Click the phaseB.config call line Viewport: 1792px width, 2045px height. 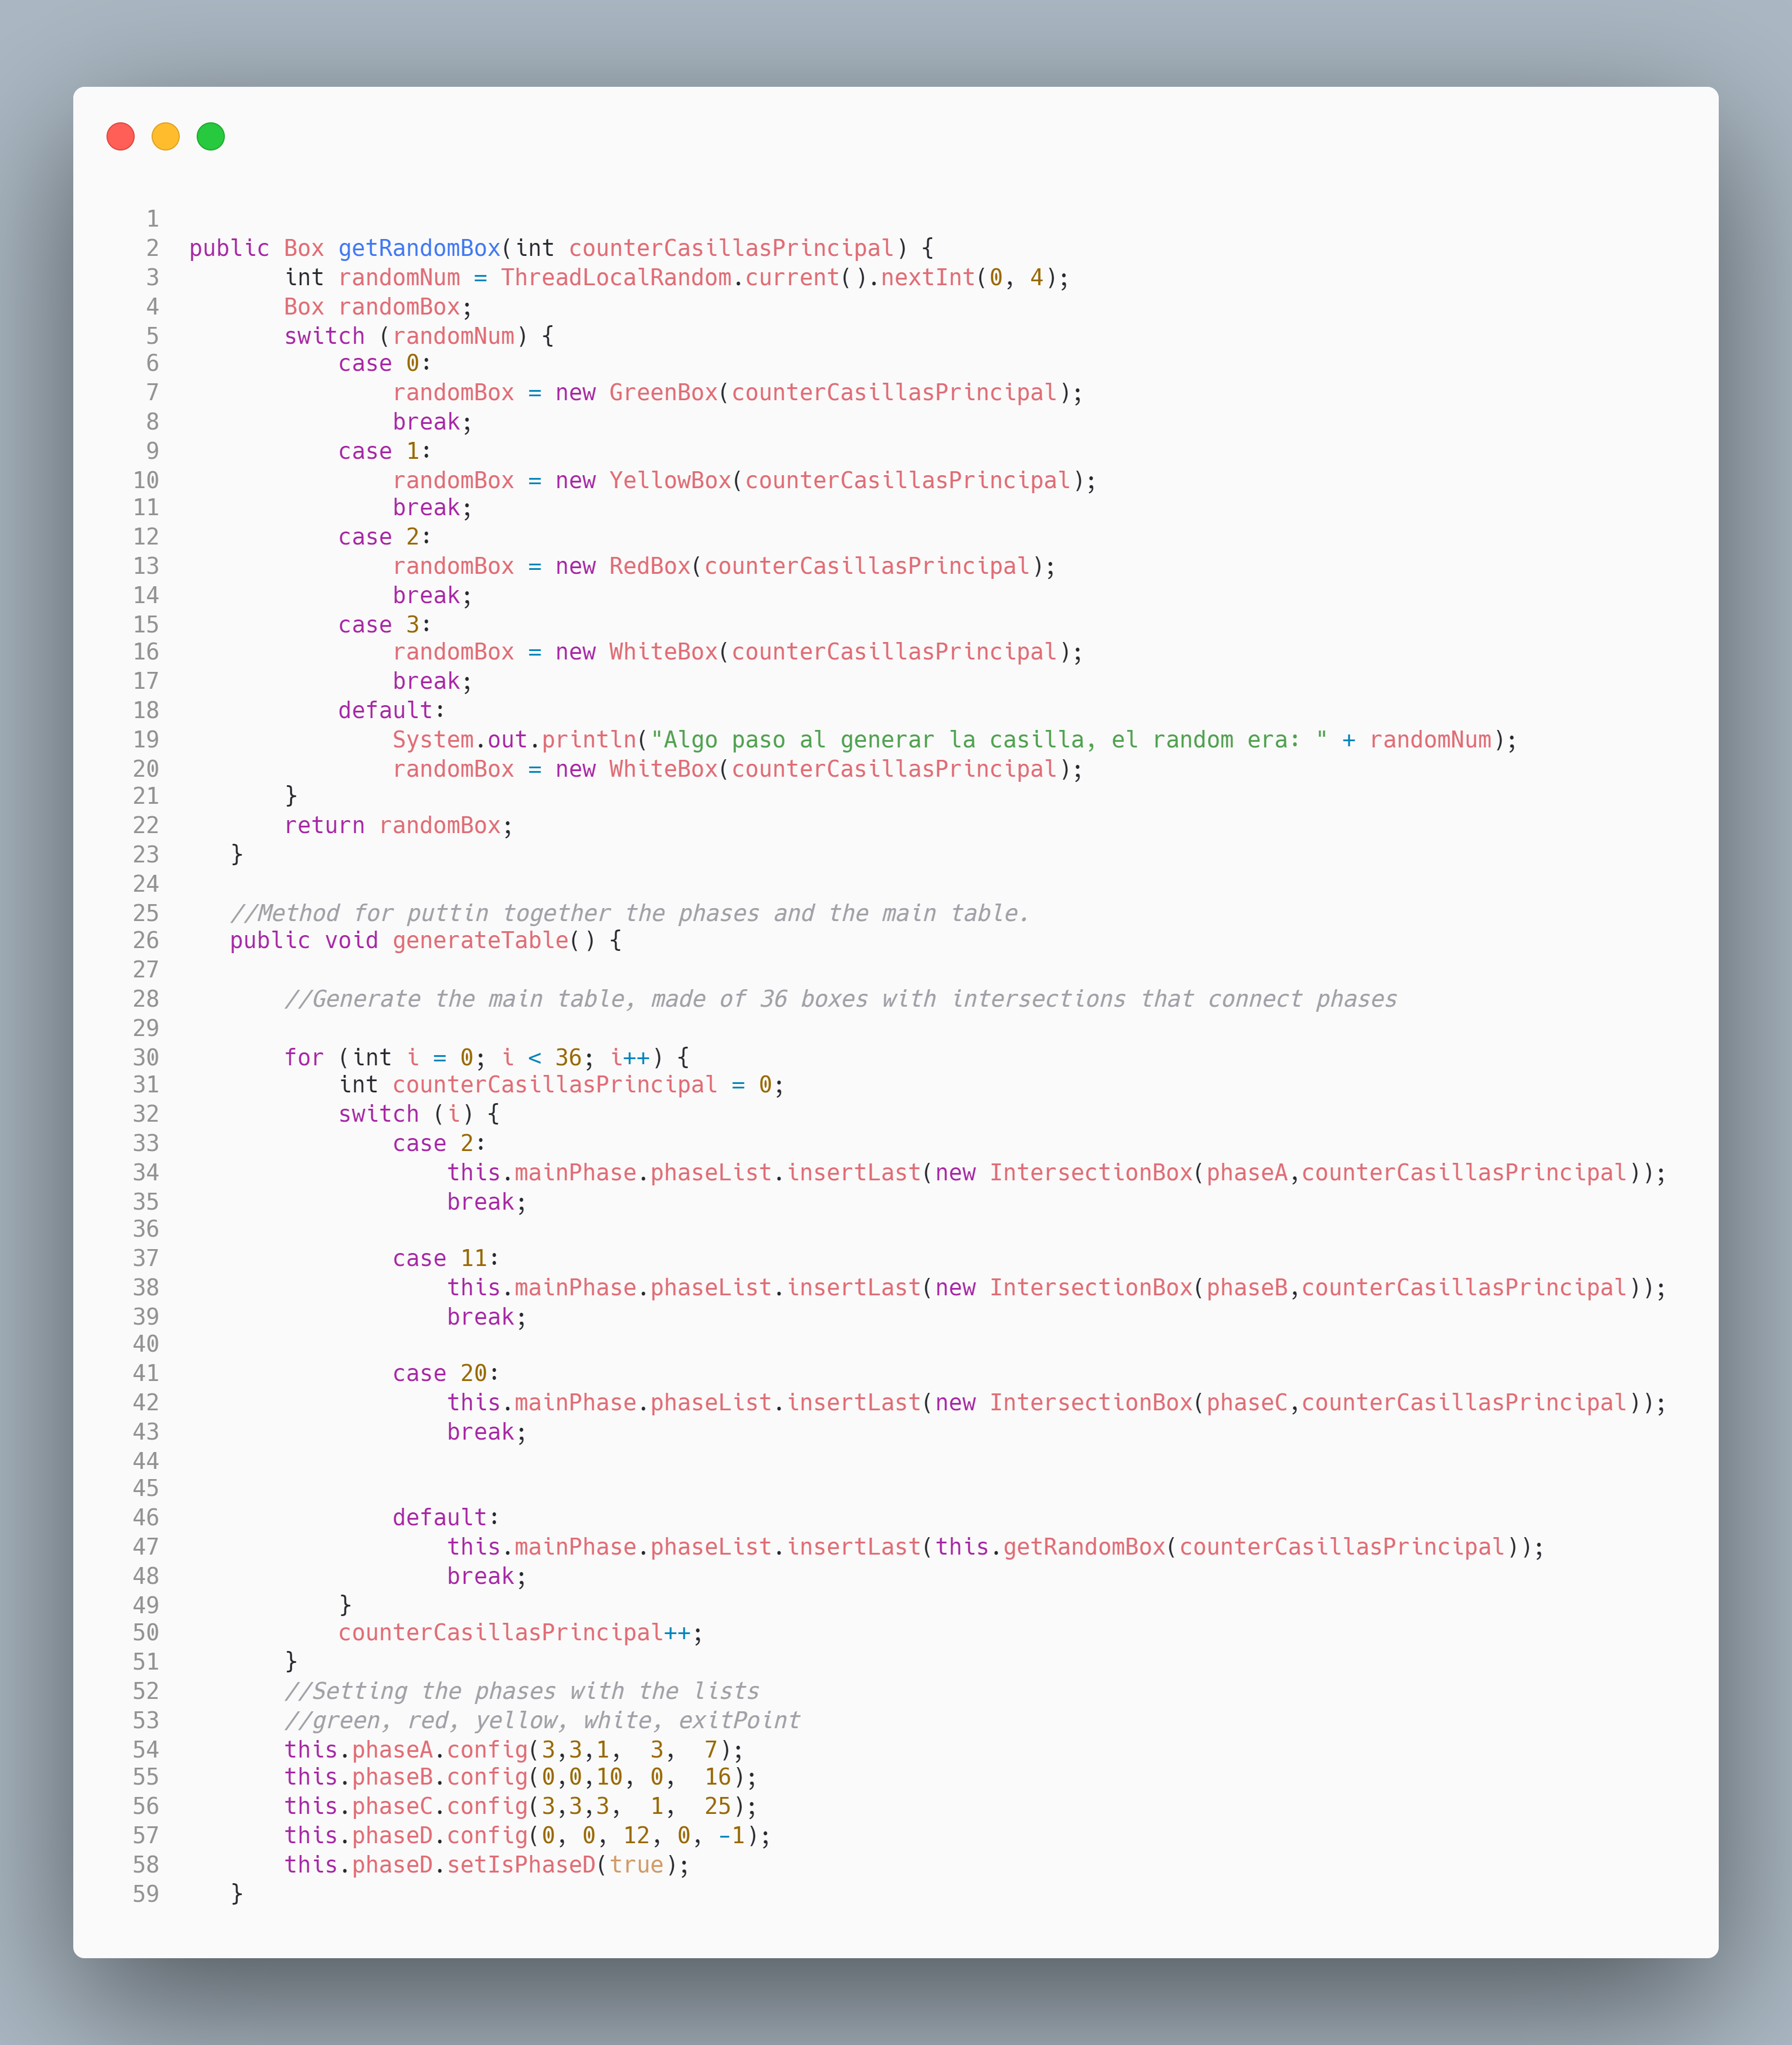[x=520, y=1776]
